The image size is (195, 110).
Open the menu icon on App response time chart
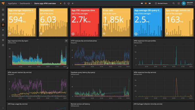[66, 41]
